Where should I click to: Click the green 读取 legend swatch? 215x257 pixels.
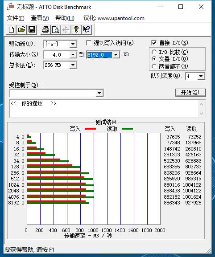128,129
